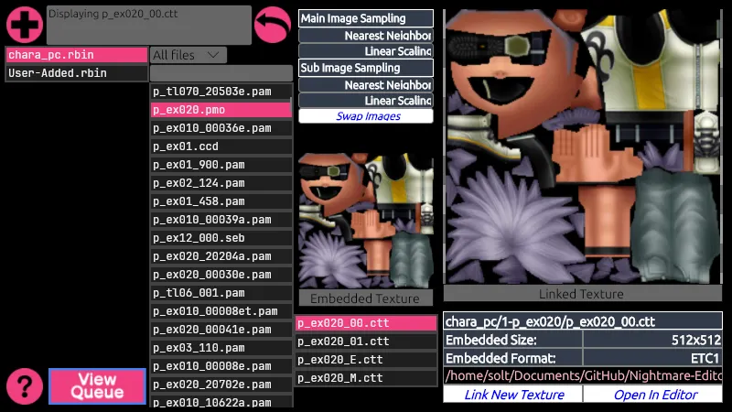Click Link New Texture
This screenshot has height=412, width=732.
(x=513, y=395)
